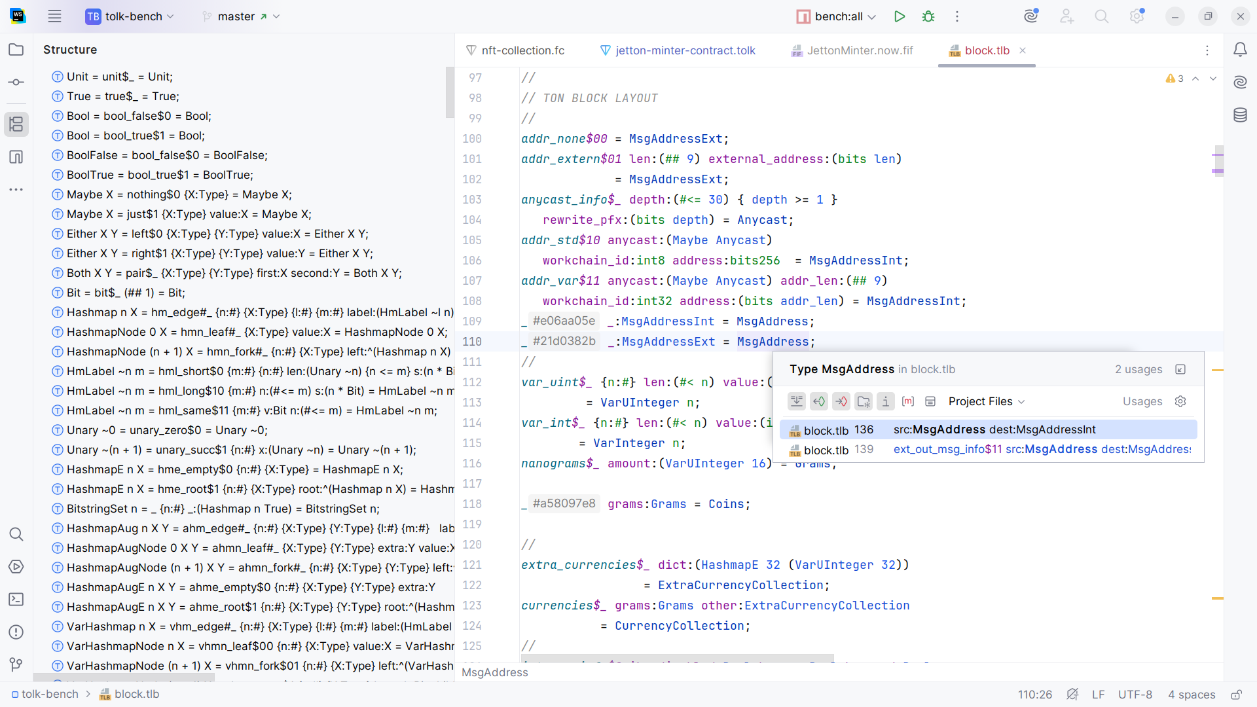This screenshot has width=1257, height=707.
Task: Open the Problems tool window
Action: tap(16, 632)
